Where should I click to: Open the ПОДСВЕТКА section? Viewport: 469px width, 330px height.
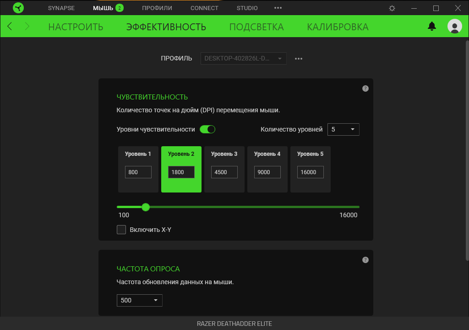[x=256, y=27]
